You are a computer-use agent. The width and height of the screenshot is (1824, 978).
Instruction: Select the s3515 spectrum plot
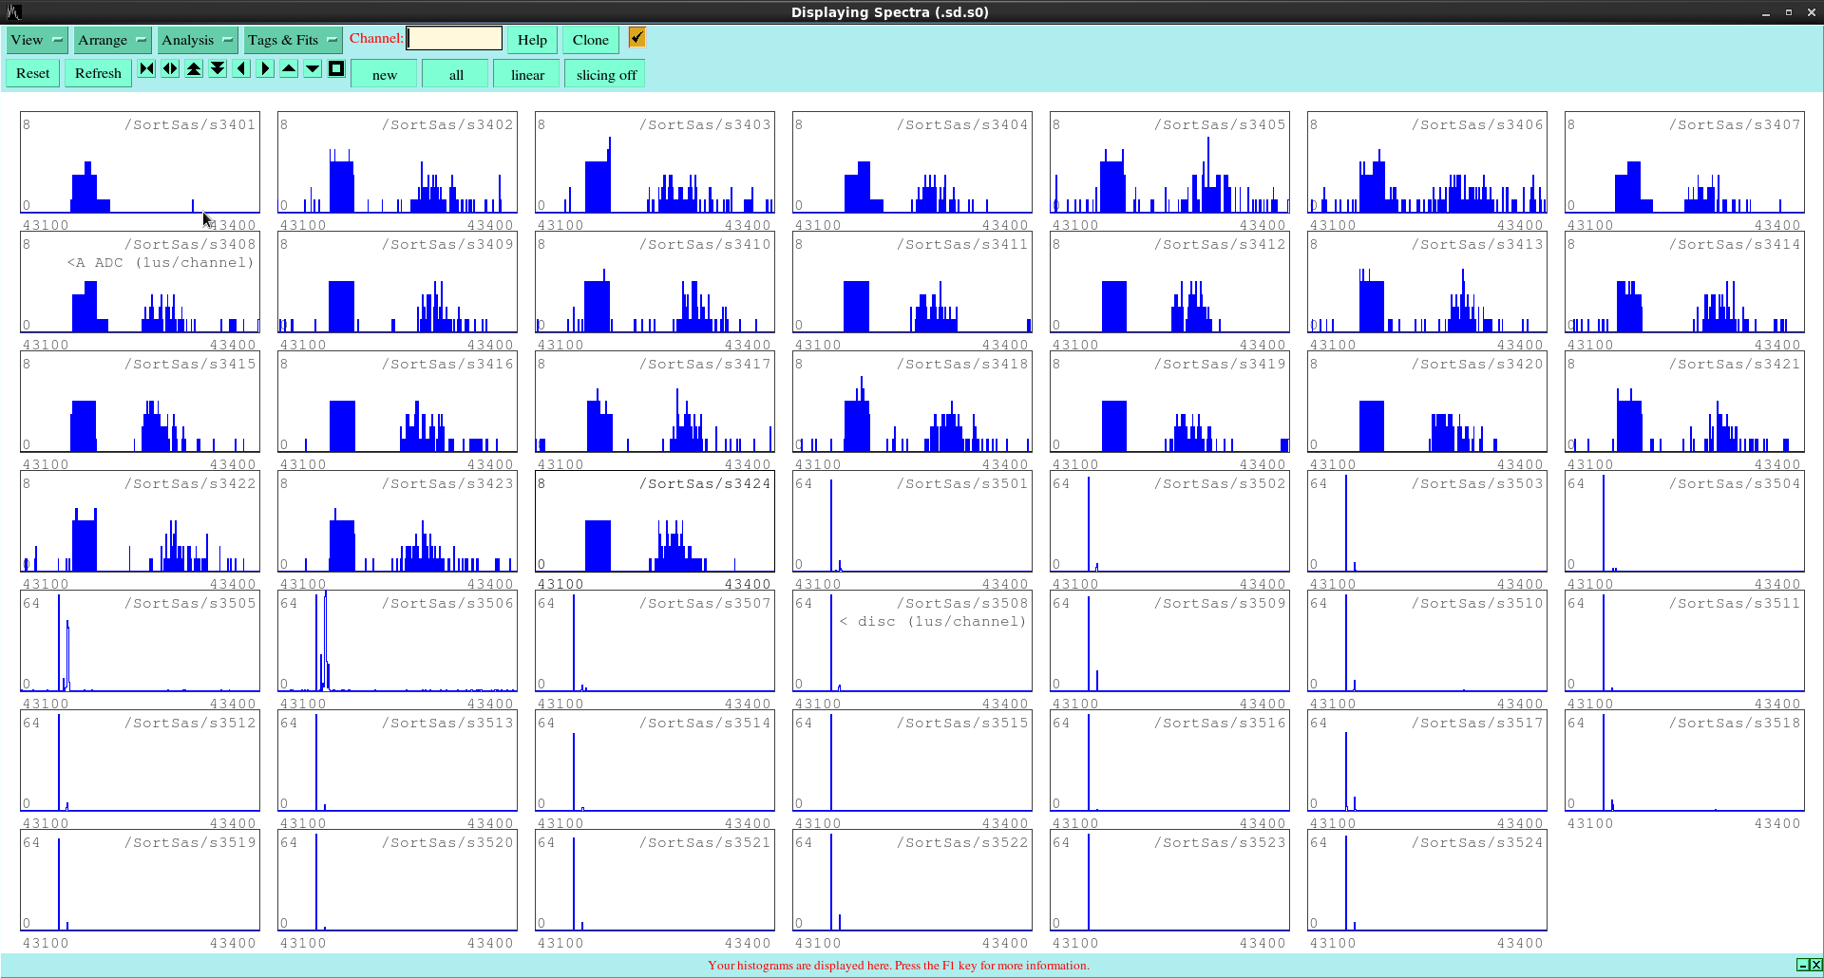[912, 761]
